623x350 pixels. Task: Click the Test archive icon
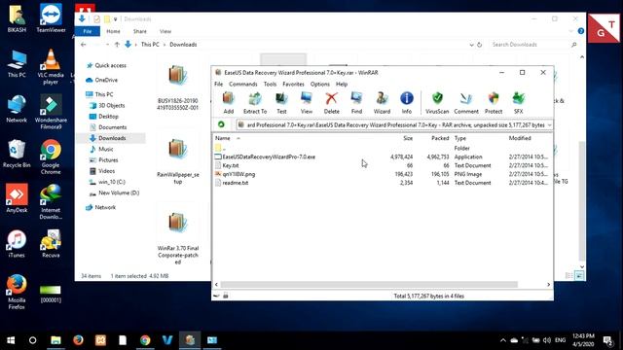point(281,103)
